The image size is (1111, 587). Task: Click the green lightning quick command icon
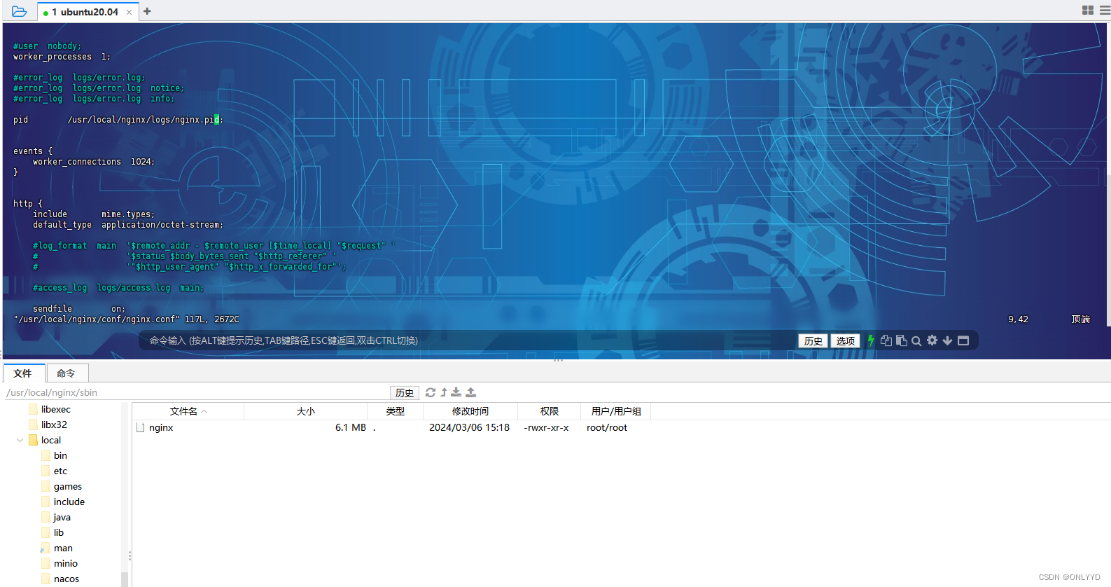coord(871,340)
